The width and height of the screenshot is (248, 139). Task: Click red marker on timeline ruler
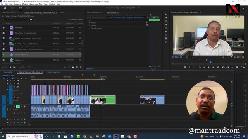coord(82,75)
